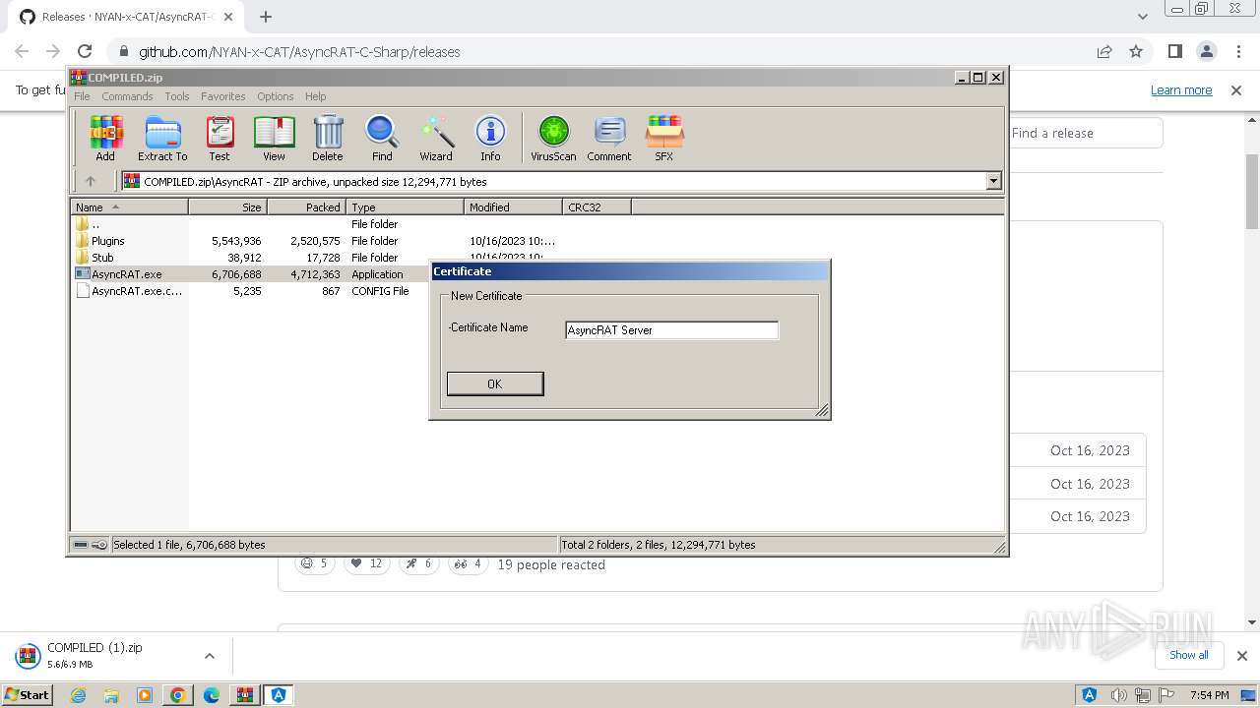
Task: Open Internet Explorer from the taskbar
Action: pos(78,695)
